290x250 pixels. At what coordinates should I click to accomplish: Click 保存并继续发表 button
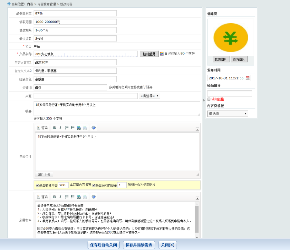tap(139, 245)
